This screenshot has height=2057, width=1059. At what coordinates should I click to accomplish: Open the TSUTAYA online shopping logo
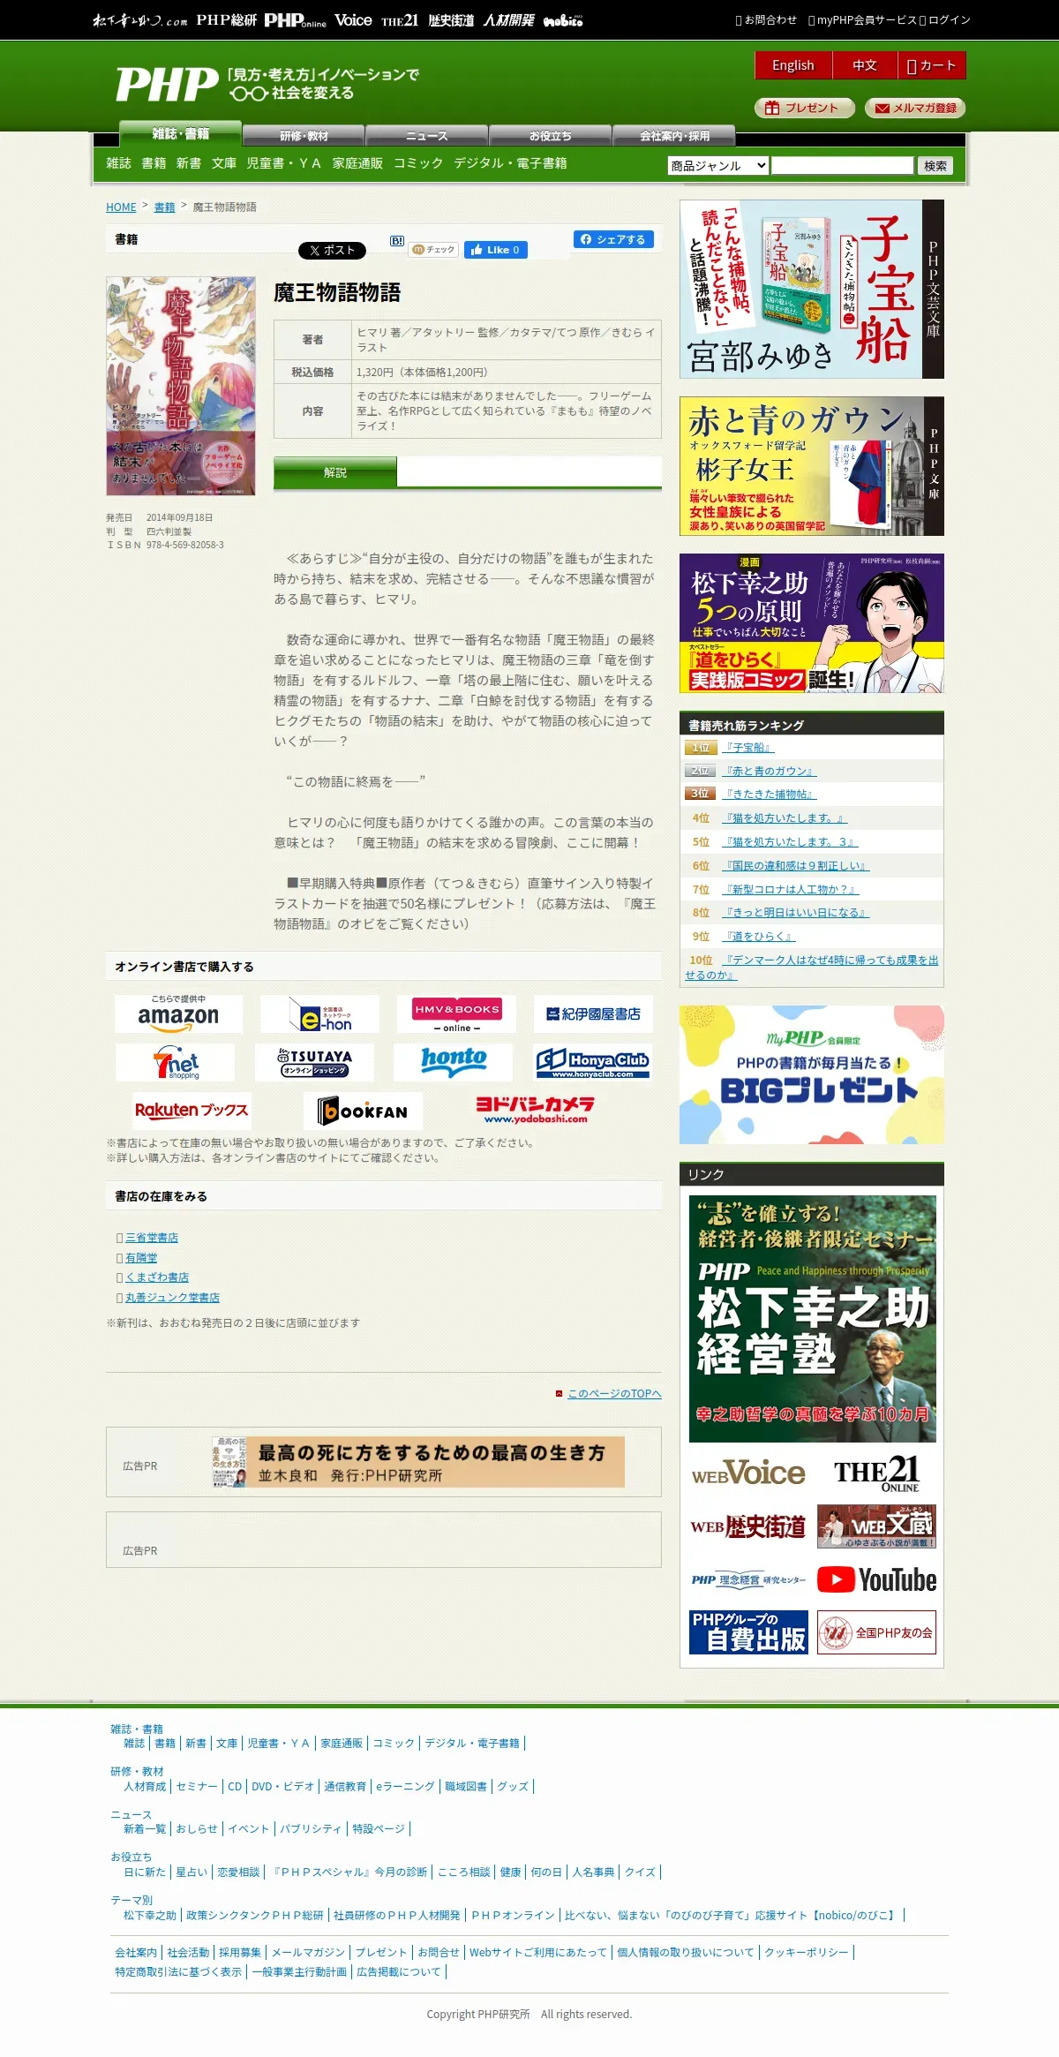point(314,1062)
